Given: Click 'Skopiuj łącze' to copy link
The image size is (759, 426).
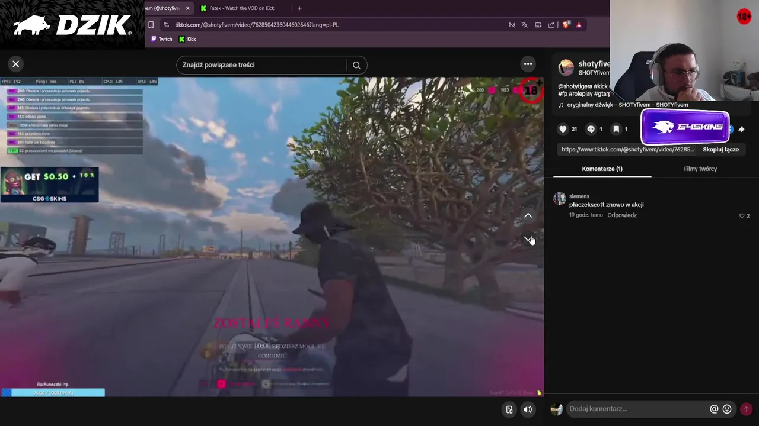Looking at the screenshot, I should pyautogui.click(x=720, y=150).
